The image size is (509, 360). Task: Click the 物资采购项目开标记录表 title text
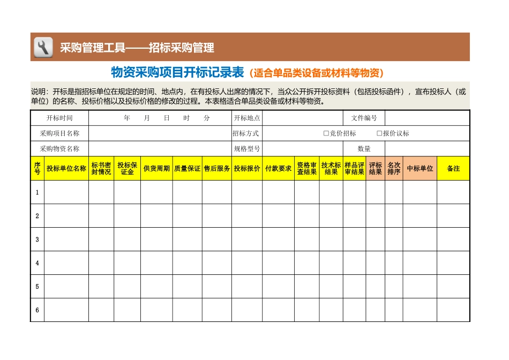(x=177, y=73)
